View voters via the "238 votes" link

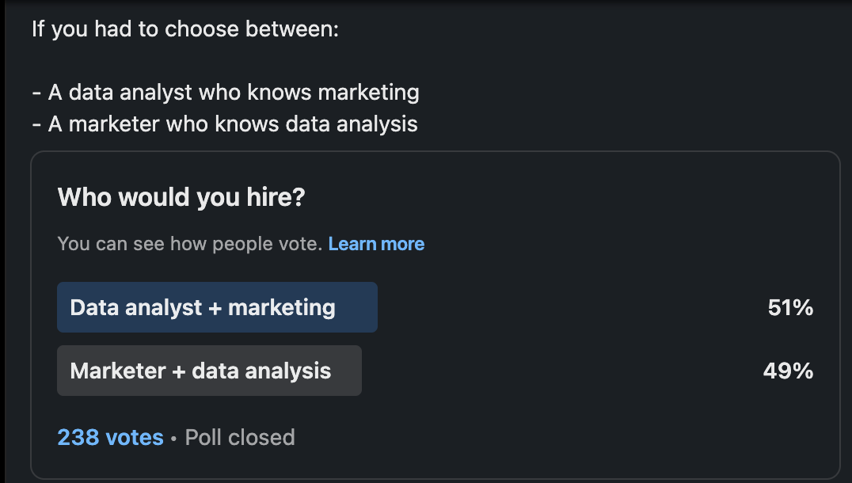(x=110, y=436)
